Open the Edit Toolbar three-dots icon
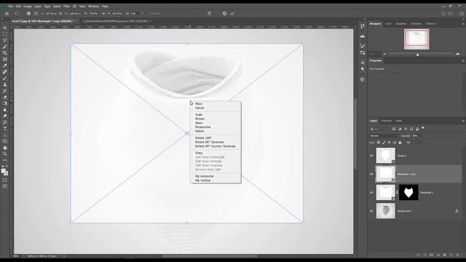 click(x=5, y=160)
